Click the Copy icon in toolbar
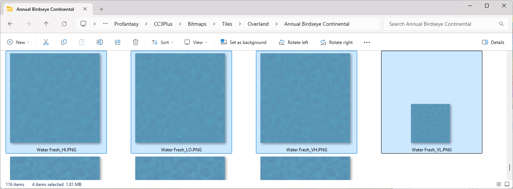Screen dimensions: 513x189 click(64, 42)
